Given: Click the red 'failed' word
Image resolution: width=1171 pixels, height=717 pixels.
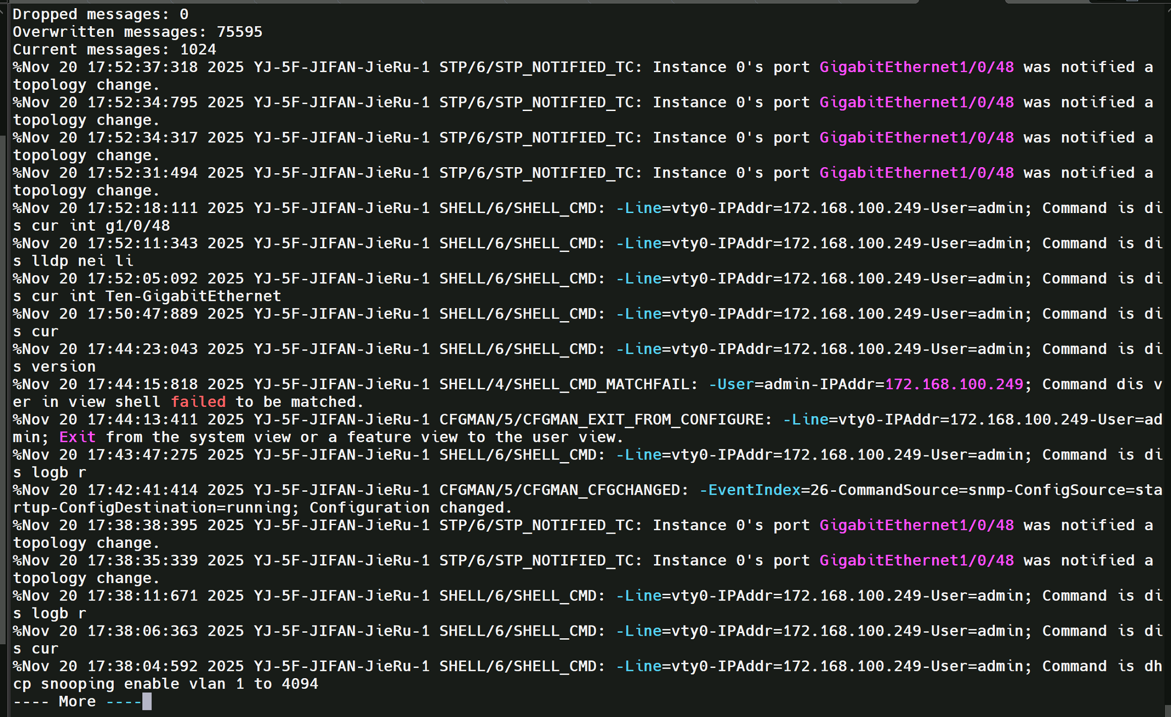Looking at the screenshot, I should click(x=198, y=402).
